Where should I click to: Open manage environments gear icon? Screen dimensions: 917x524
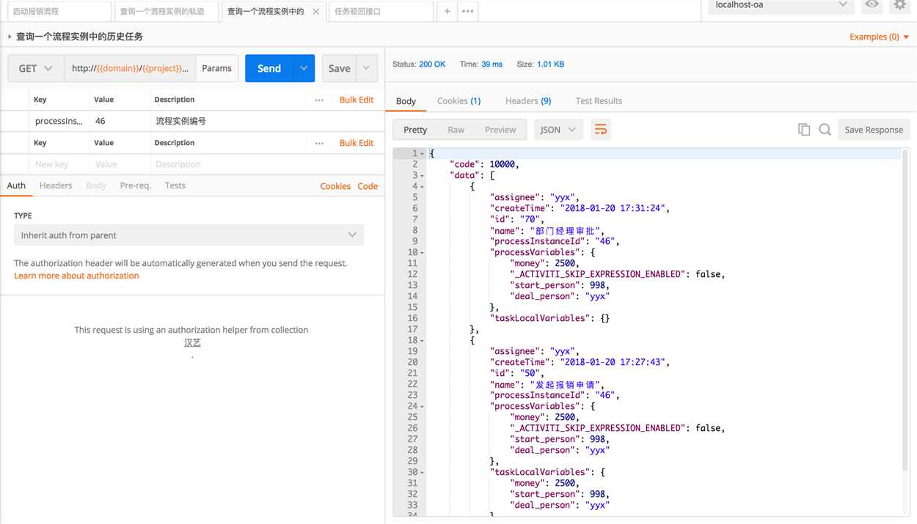point(900,5)
